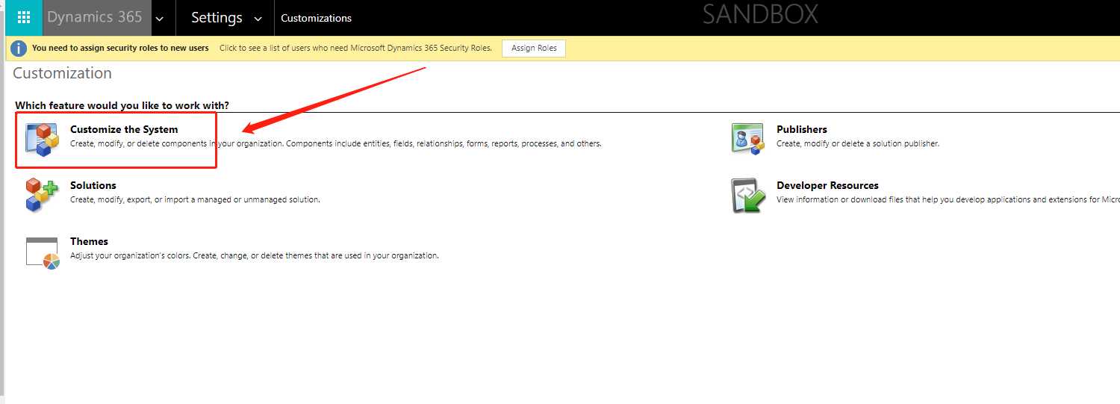Image resolution: width=1120 pixels, height=404 pixels.
Task: Select the Customizations breadcrumb
Action: pyautogui.click(x=317, y=18)
